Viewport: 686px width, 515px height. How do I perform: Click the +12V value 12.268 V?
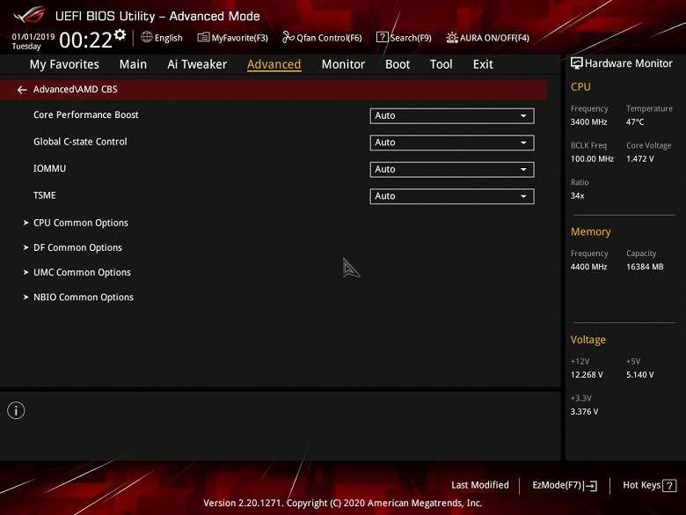coord(587,375)
